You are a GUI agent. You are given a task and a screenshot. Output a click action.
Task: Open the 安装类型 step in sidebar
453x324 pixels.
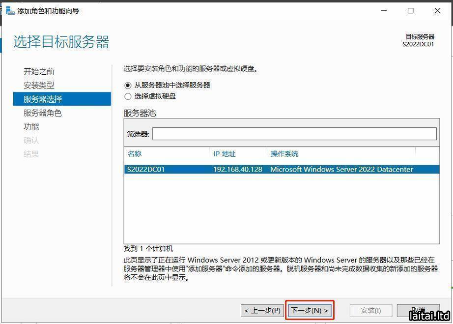pyautogui.click(x=39, y=86)
